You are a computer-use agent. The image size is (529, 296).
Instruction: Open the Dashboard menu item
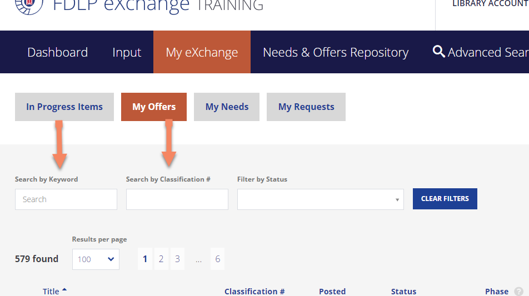58,52
